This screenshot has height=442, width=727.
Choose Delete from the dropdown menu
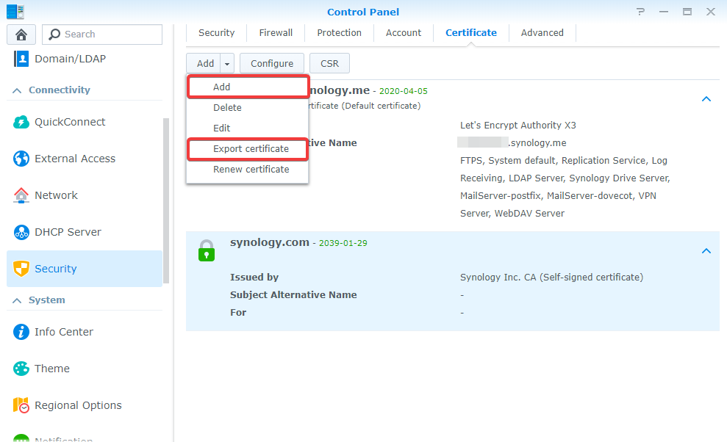pyautogui.click(x=247, y=107)
